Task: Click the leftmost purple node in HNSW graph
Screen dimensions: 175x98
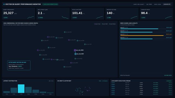Action: (x=38, y=50)
